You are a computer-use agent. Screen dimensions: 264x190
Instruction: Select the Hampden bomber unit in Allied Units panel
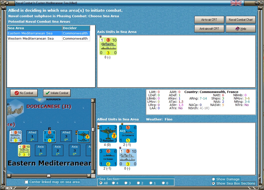pos(108,134)
